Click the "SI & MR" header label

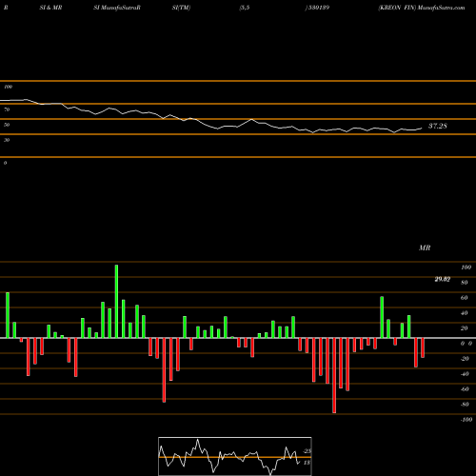(x=50, y=8)
